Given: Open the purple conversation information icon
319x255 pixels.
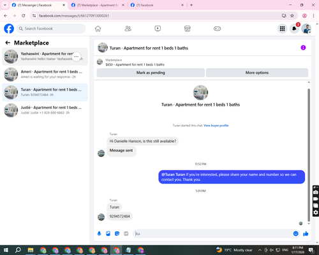Looking at the screenshot, I should [x=303, y=48].
